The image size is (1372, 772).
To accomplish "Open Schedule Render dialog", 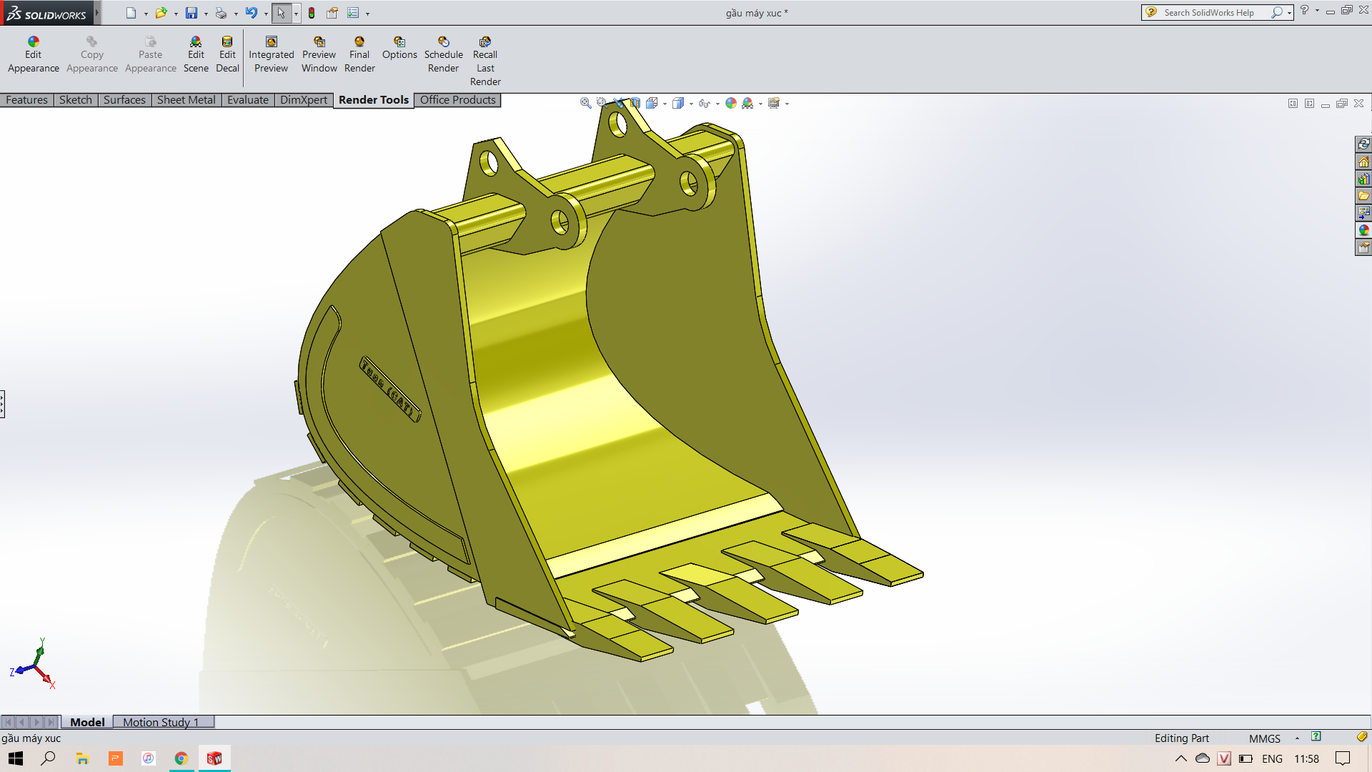I will tap(444, 55).
